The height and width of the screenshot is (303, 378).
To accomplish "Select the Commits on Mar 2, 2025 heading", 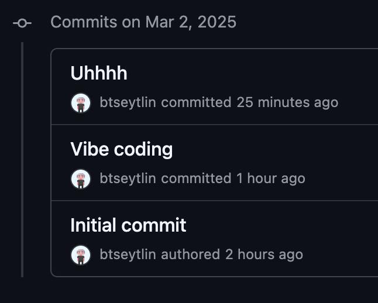I will coord(143,22).
